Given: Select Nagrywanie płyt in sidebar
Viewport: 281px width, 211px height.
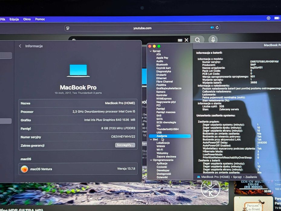Looking at the screenshot, I should tap(166, 102).
